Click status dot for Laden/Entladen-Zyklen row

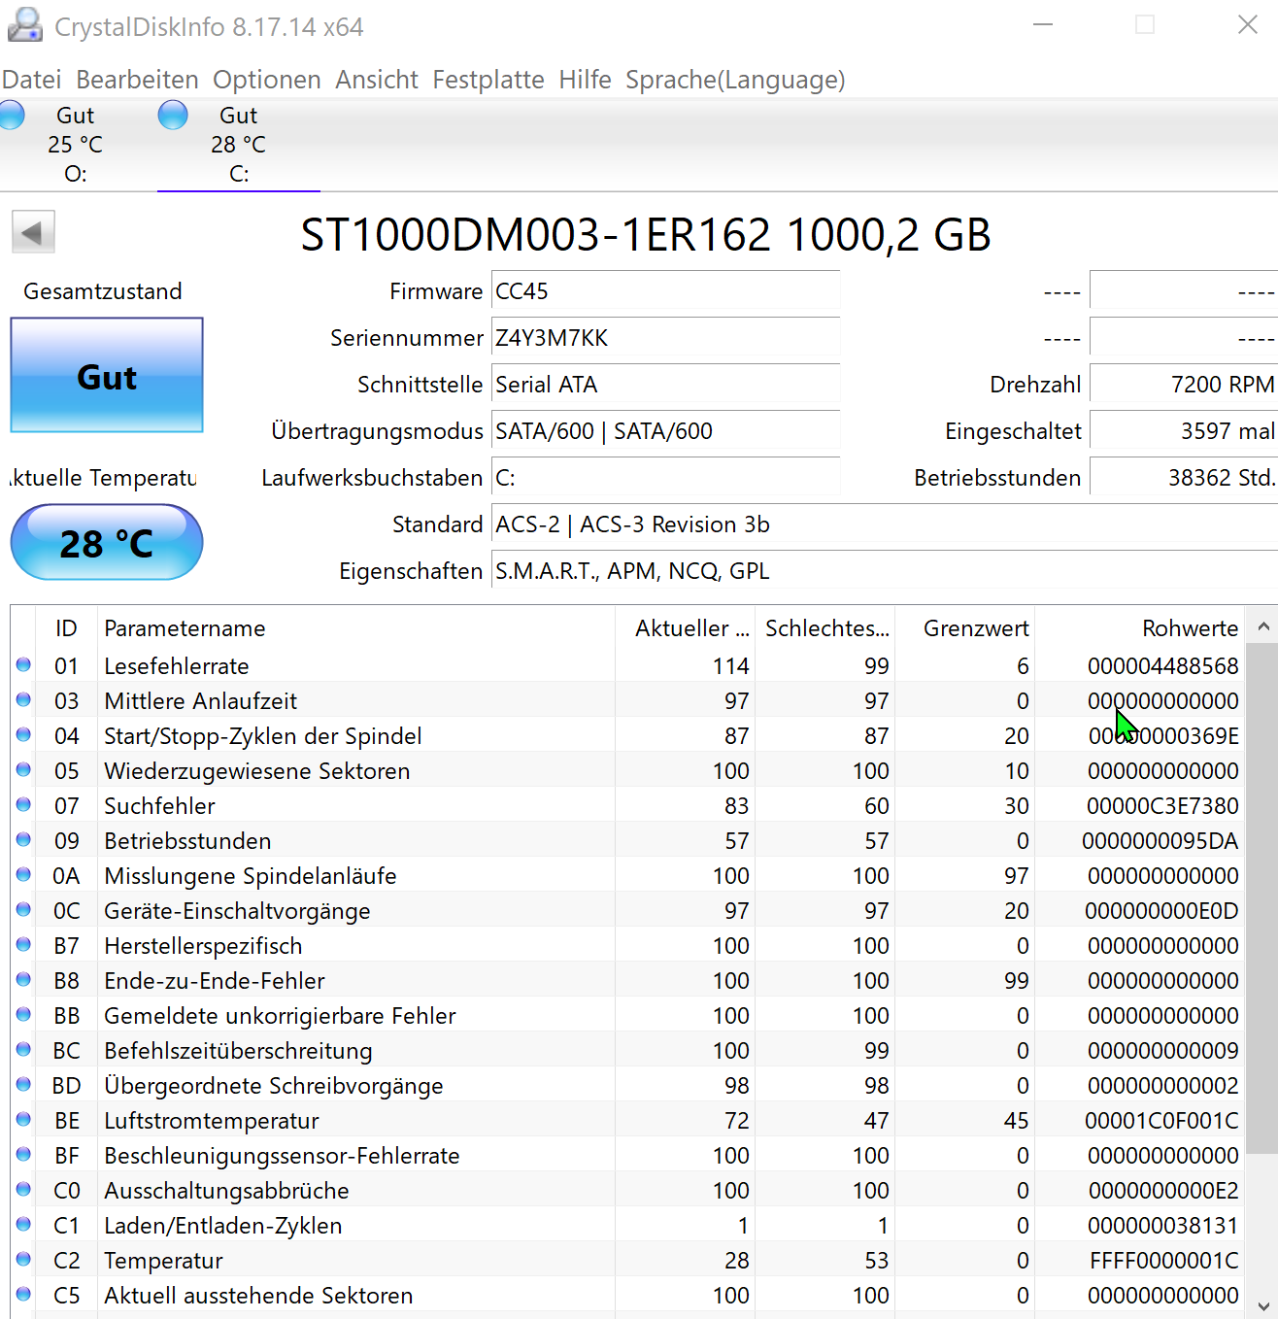(23, 1225)
